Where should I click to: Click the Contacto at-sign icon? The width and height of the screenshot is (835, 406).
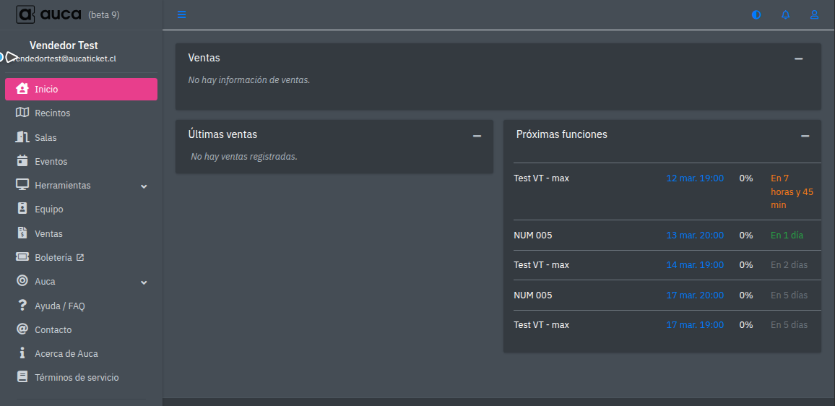(22, 329)
